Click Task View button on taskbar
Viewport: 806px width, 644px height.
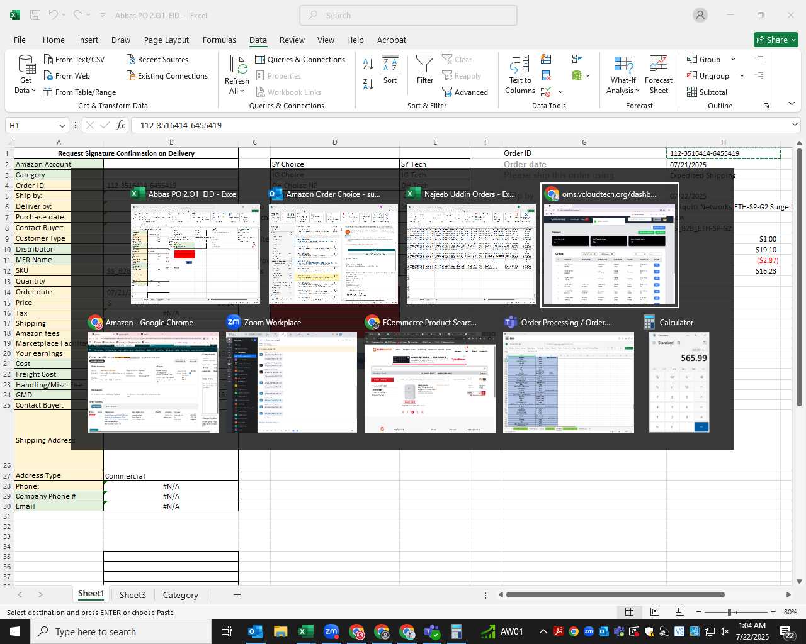coord(226,631)
